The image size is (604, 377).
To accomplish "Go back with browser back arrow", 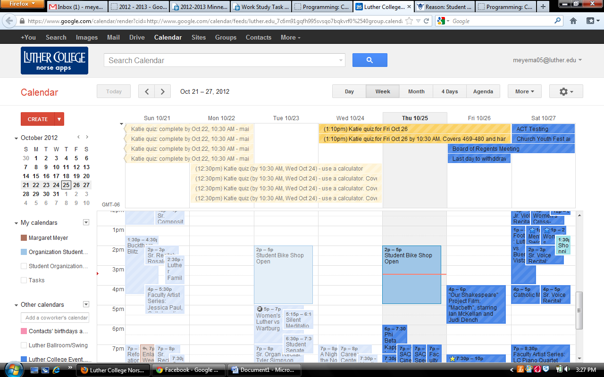I will click(9, 21).
